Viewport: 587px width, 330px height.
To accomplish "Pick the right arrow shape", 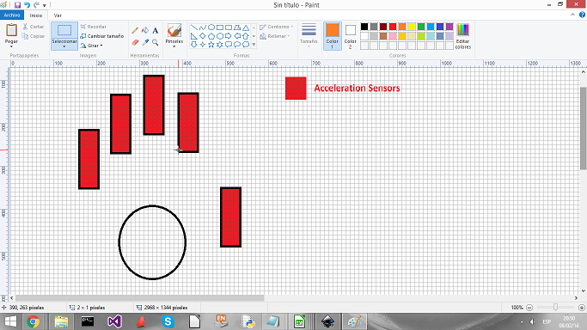I will pos(229,36).
